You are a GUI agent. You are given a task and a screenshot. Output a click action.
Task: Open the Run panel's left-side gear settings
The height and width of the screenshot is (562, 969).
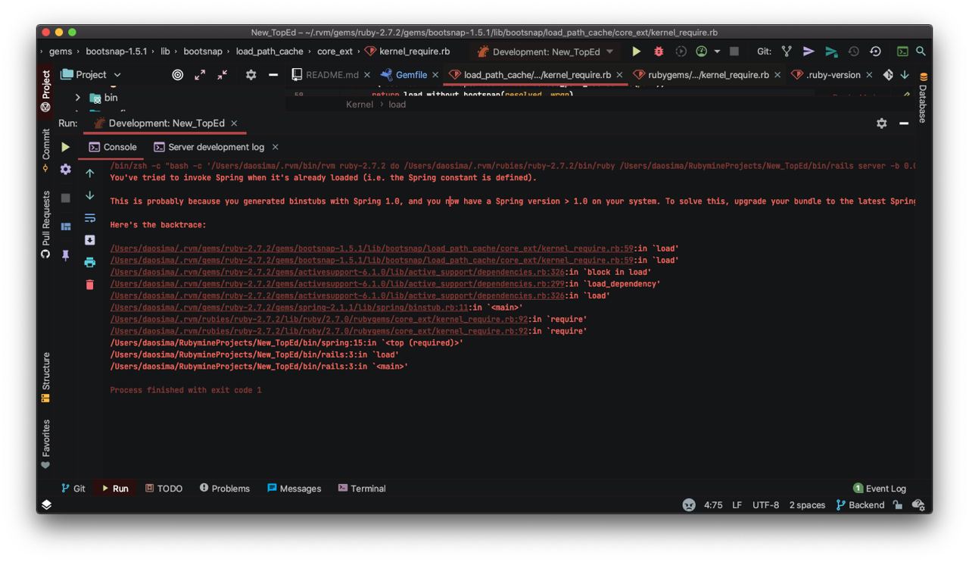click(66, 170)
